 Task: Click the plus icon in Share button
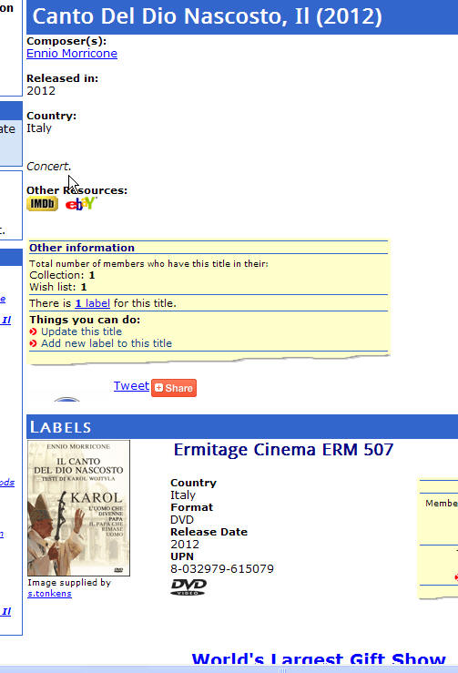coord(158,388)
